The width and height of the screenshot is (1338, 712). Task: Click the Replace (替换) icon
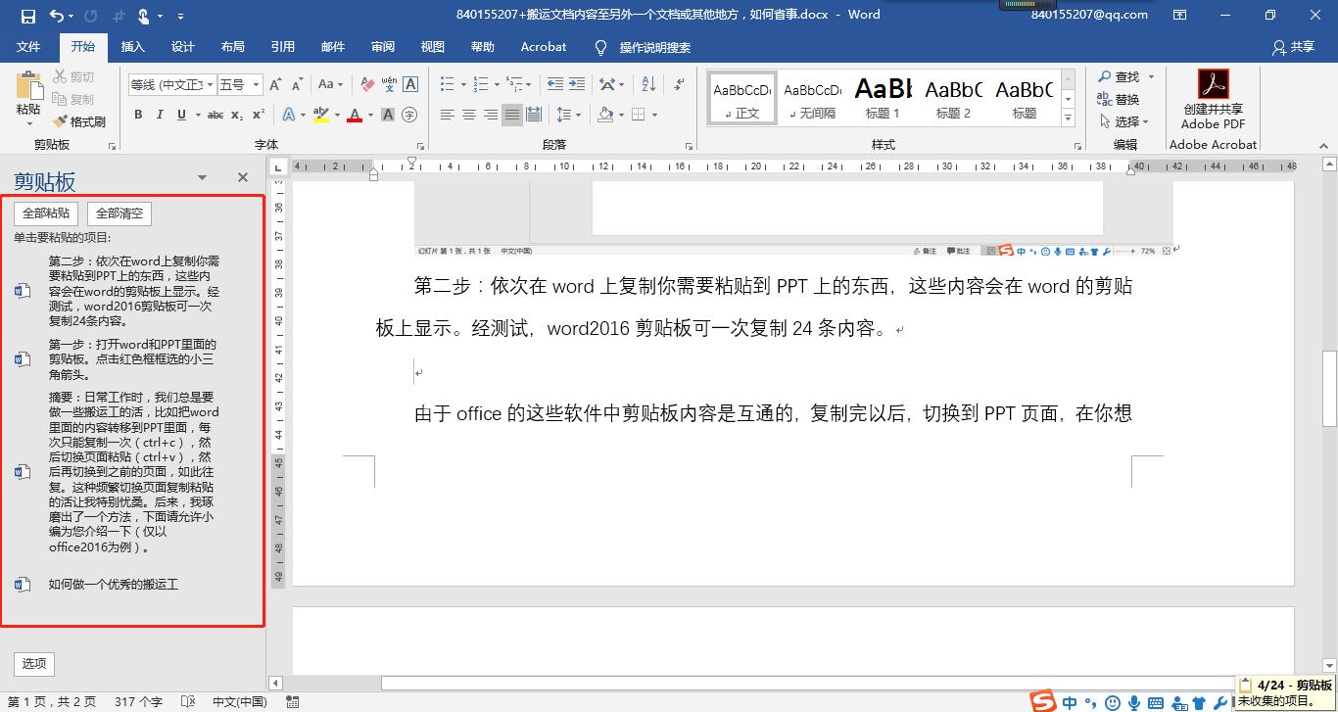(1106, 99)
